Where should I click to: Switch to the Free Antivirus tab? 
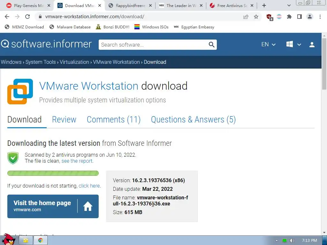click(x=232, y=6)
